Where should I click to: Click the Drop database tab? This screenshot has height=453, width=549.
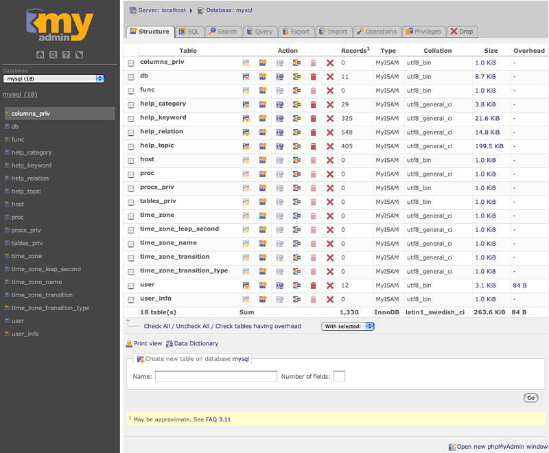pos(462,32)
